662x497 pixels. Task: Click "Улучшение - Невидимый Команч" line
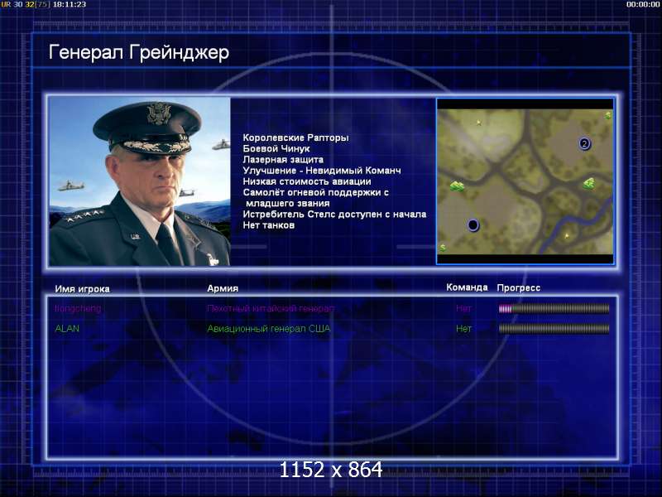pos(322,171)
